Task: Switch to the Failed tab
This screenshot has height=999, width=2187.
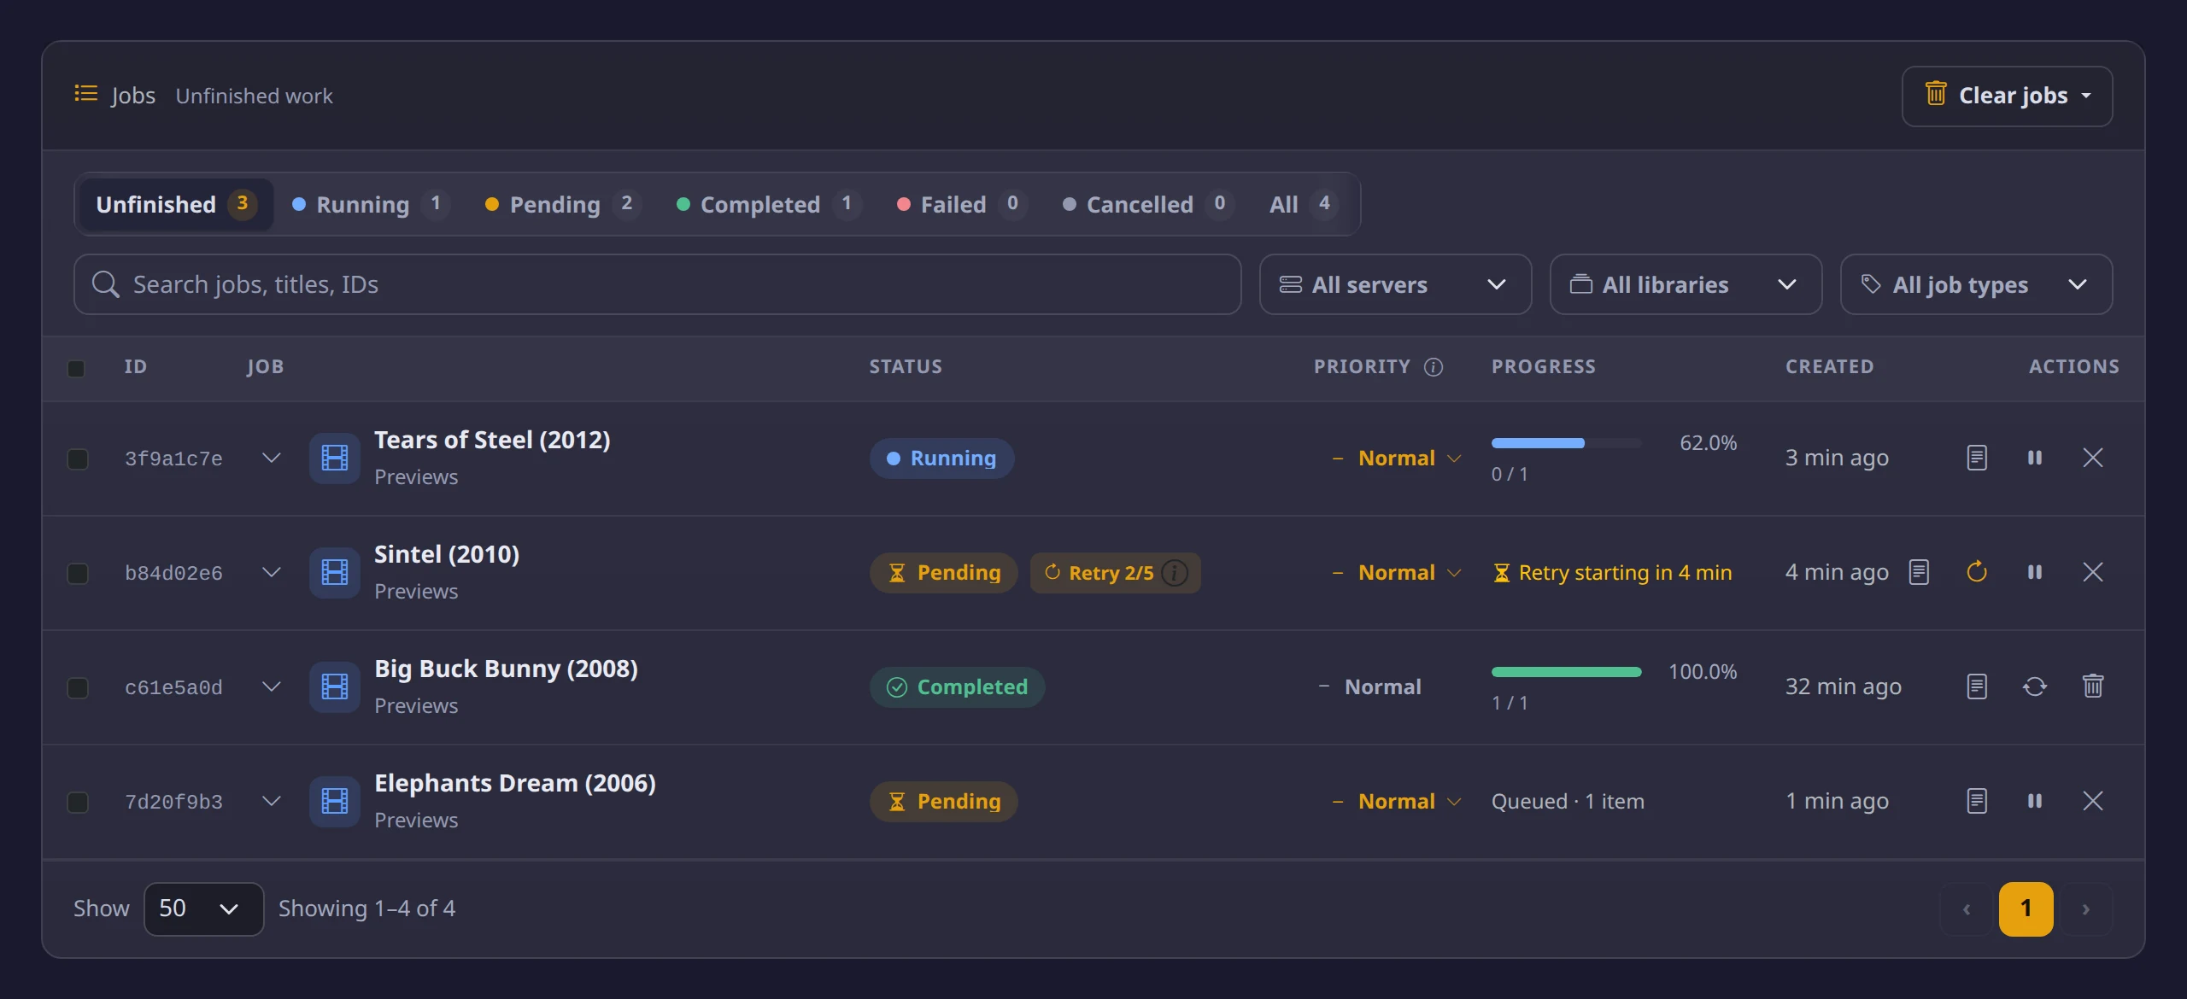Action: pyautogui.click(x=961, y=204)
